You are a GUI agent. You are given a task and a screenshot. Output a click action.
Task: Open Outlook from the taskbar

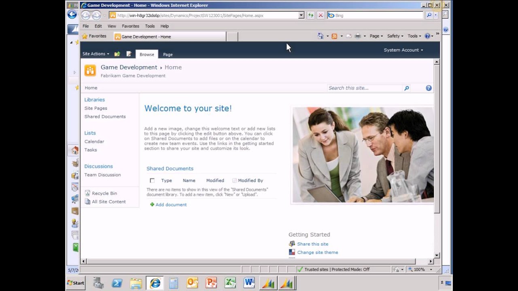click(192, 283)
